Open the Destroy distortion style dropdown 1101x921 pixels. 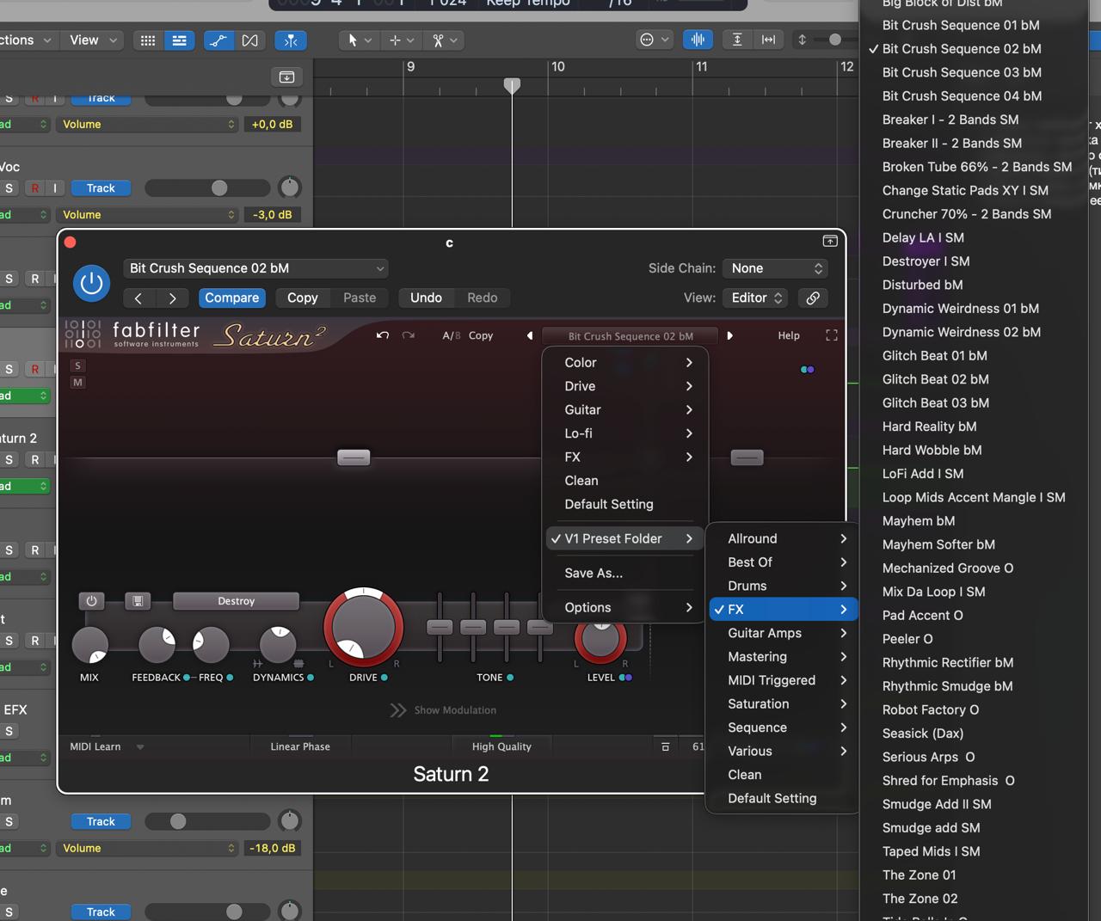pos(236,601)
